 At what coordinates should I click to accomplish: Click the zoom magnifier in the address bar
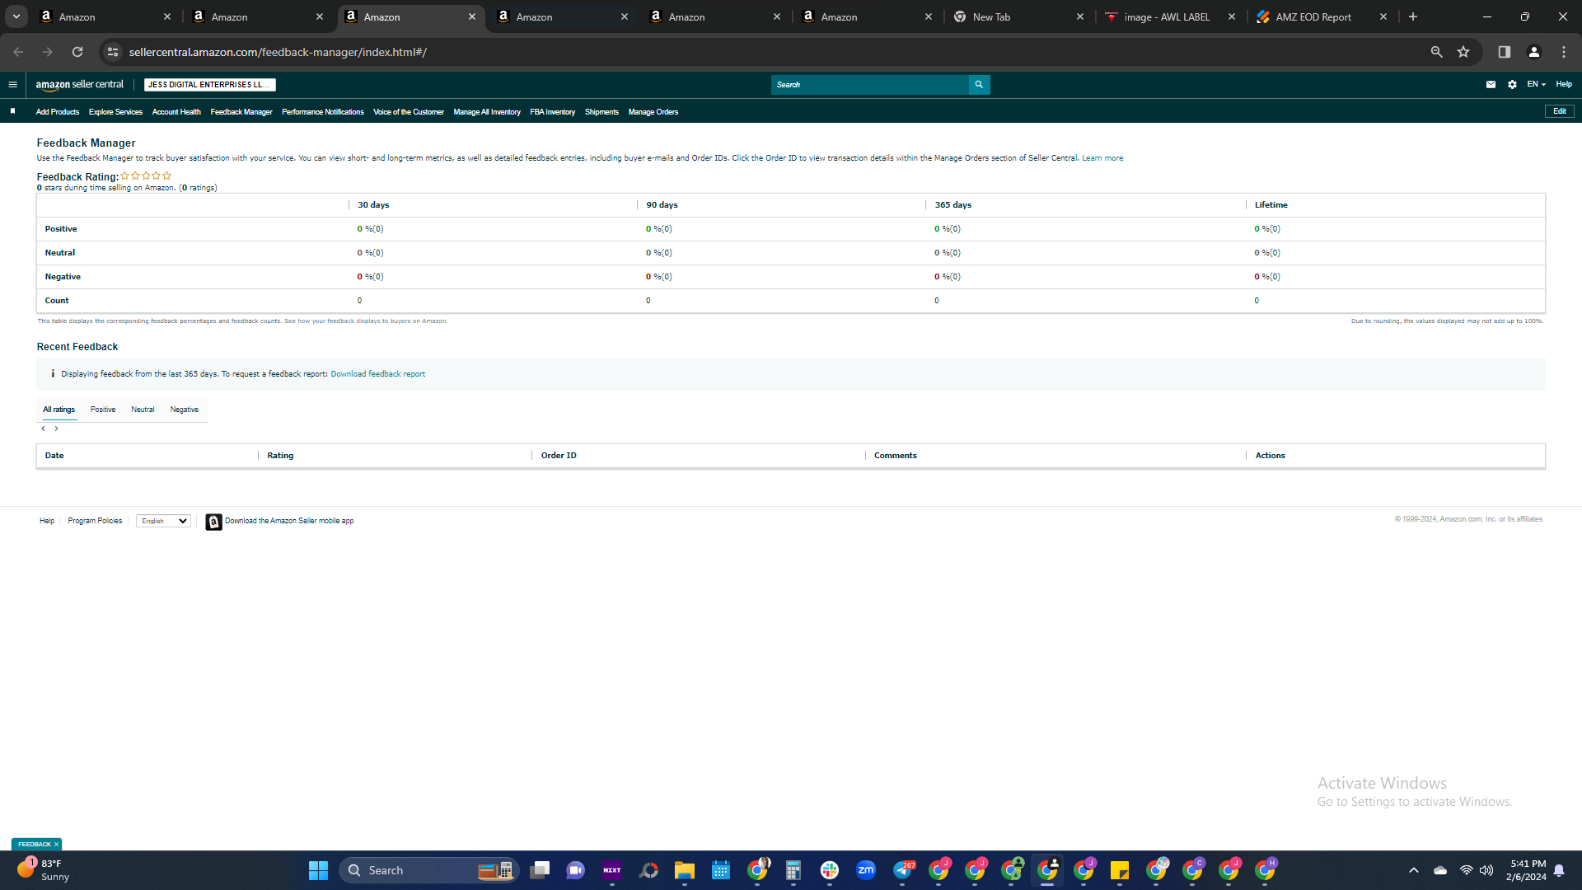(1437, 52)
